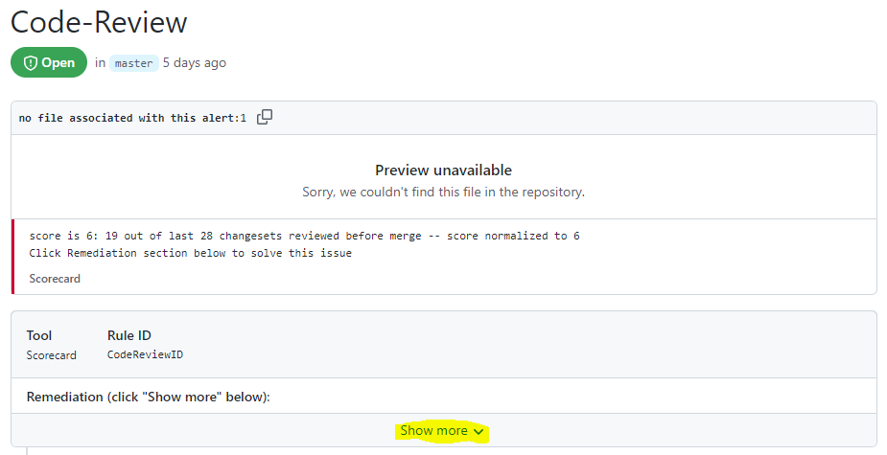887x455 pixels.
Task: Click the word Open in status badge
Action: pos(58,63)
